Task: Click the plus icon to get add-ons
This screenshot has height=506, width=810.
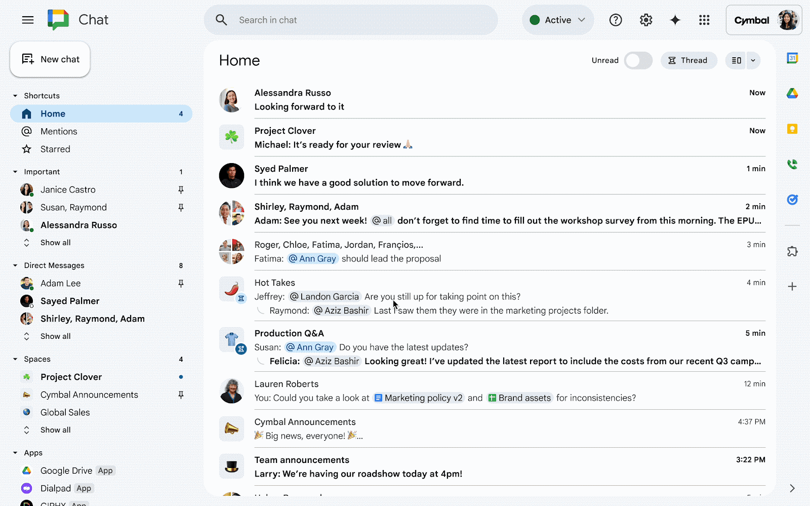Action: click(x=792, y=287)
